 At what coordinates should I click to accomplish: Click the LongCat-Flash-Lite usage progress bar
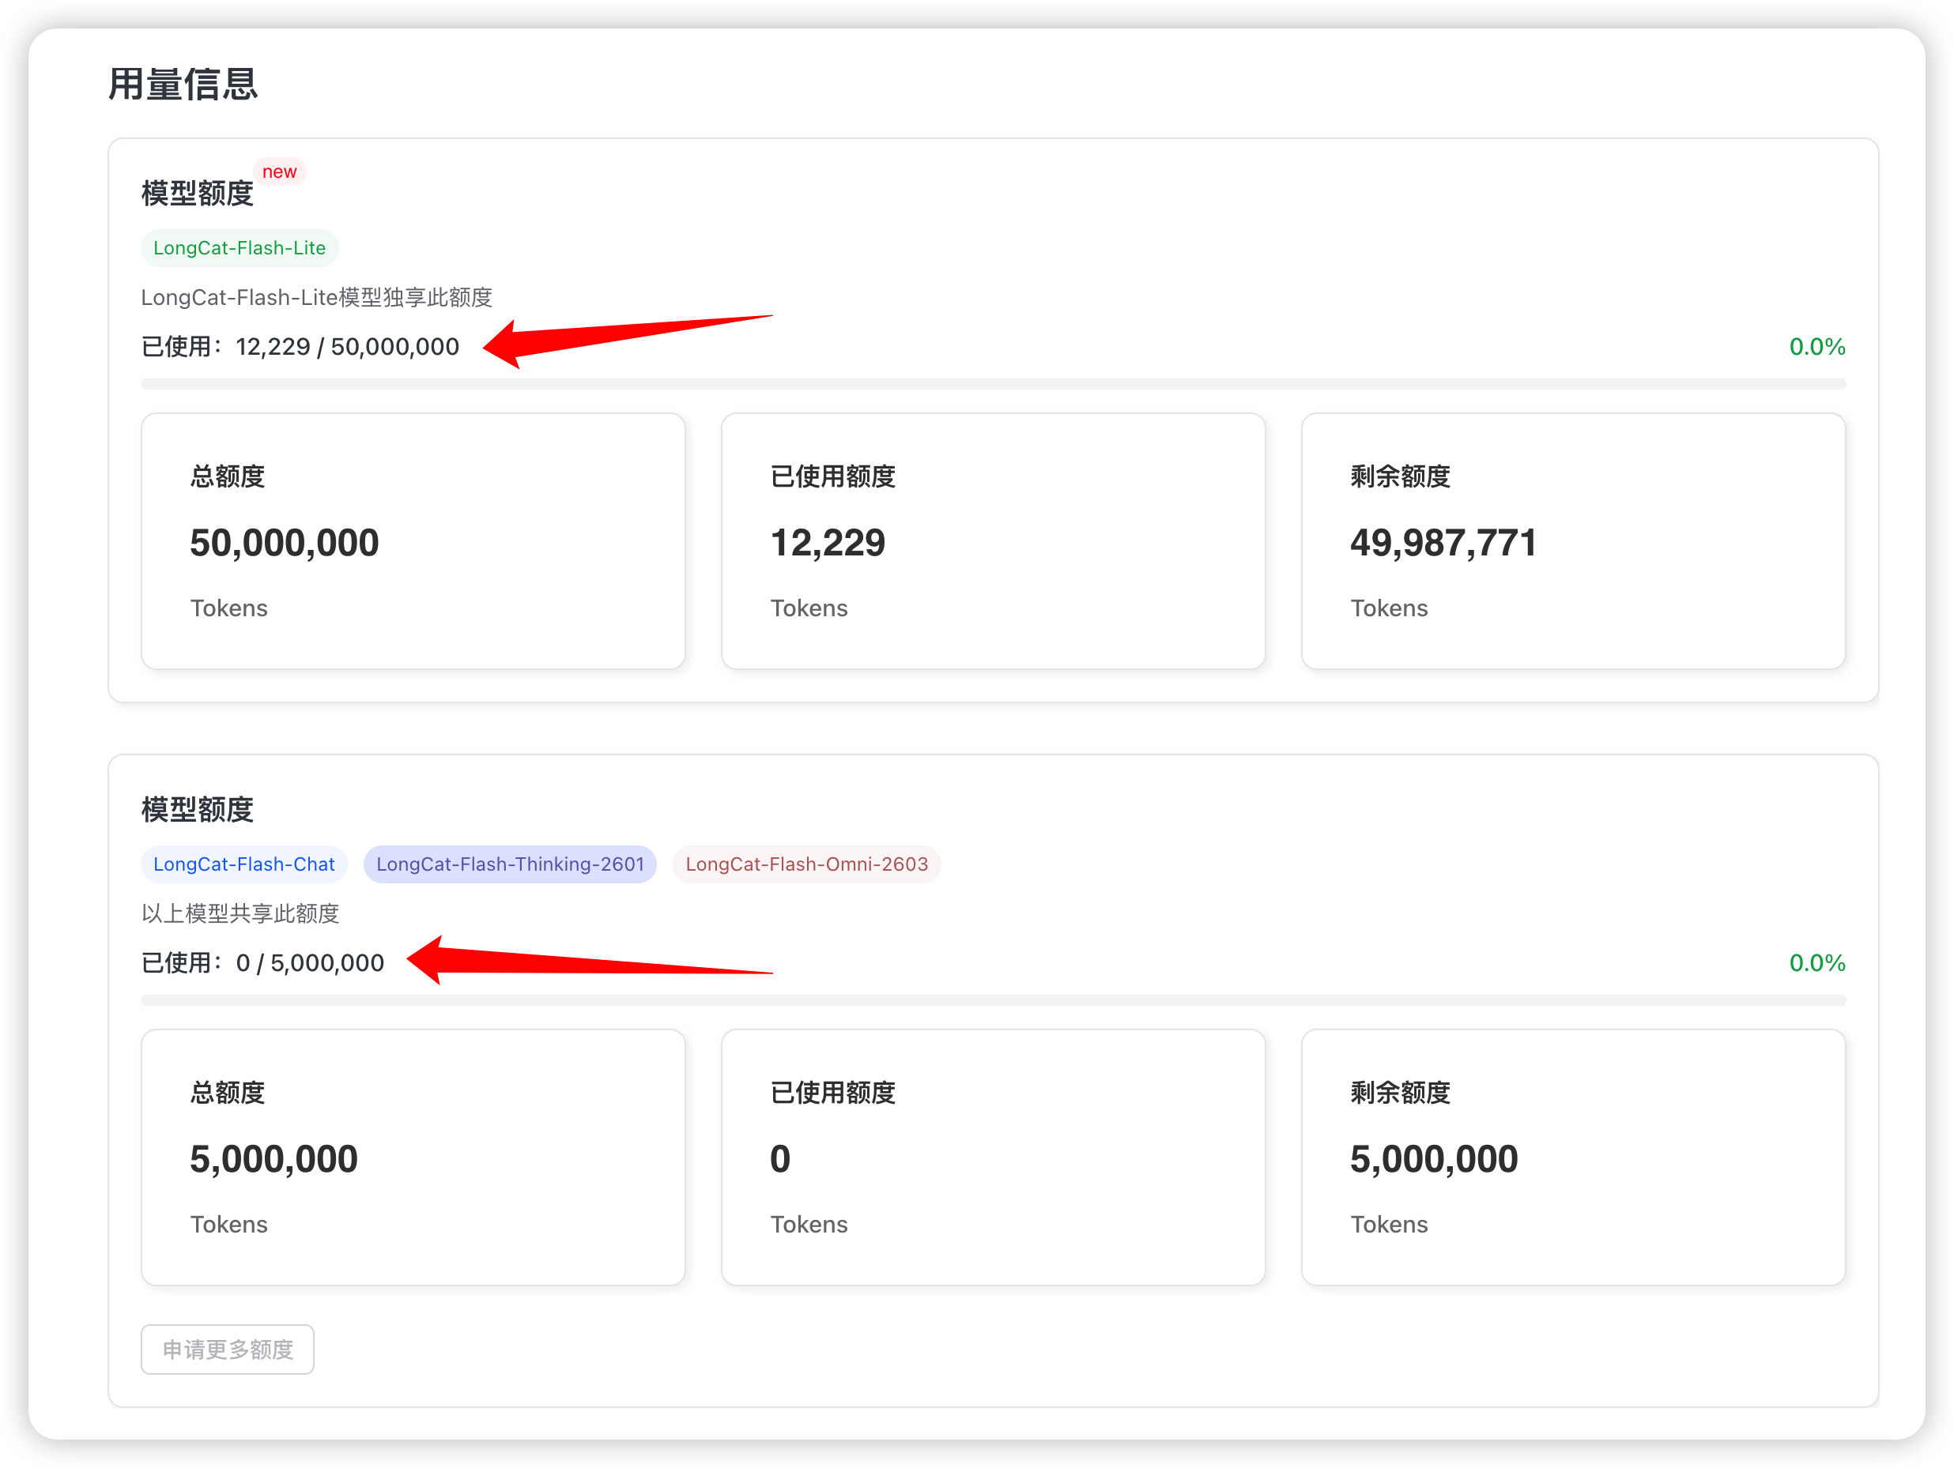(993, 384)
